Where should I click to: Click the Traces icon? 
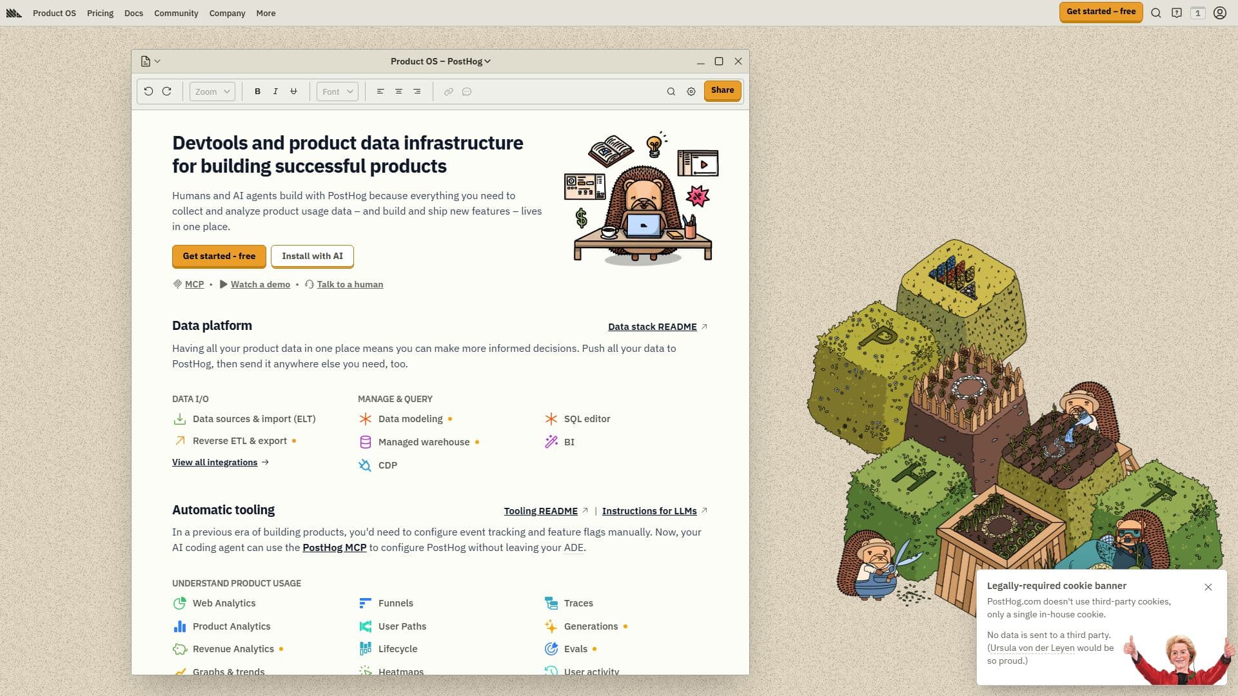coord(551,603)
